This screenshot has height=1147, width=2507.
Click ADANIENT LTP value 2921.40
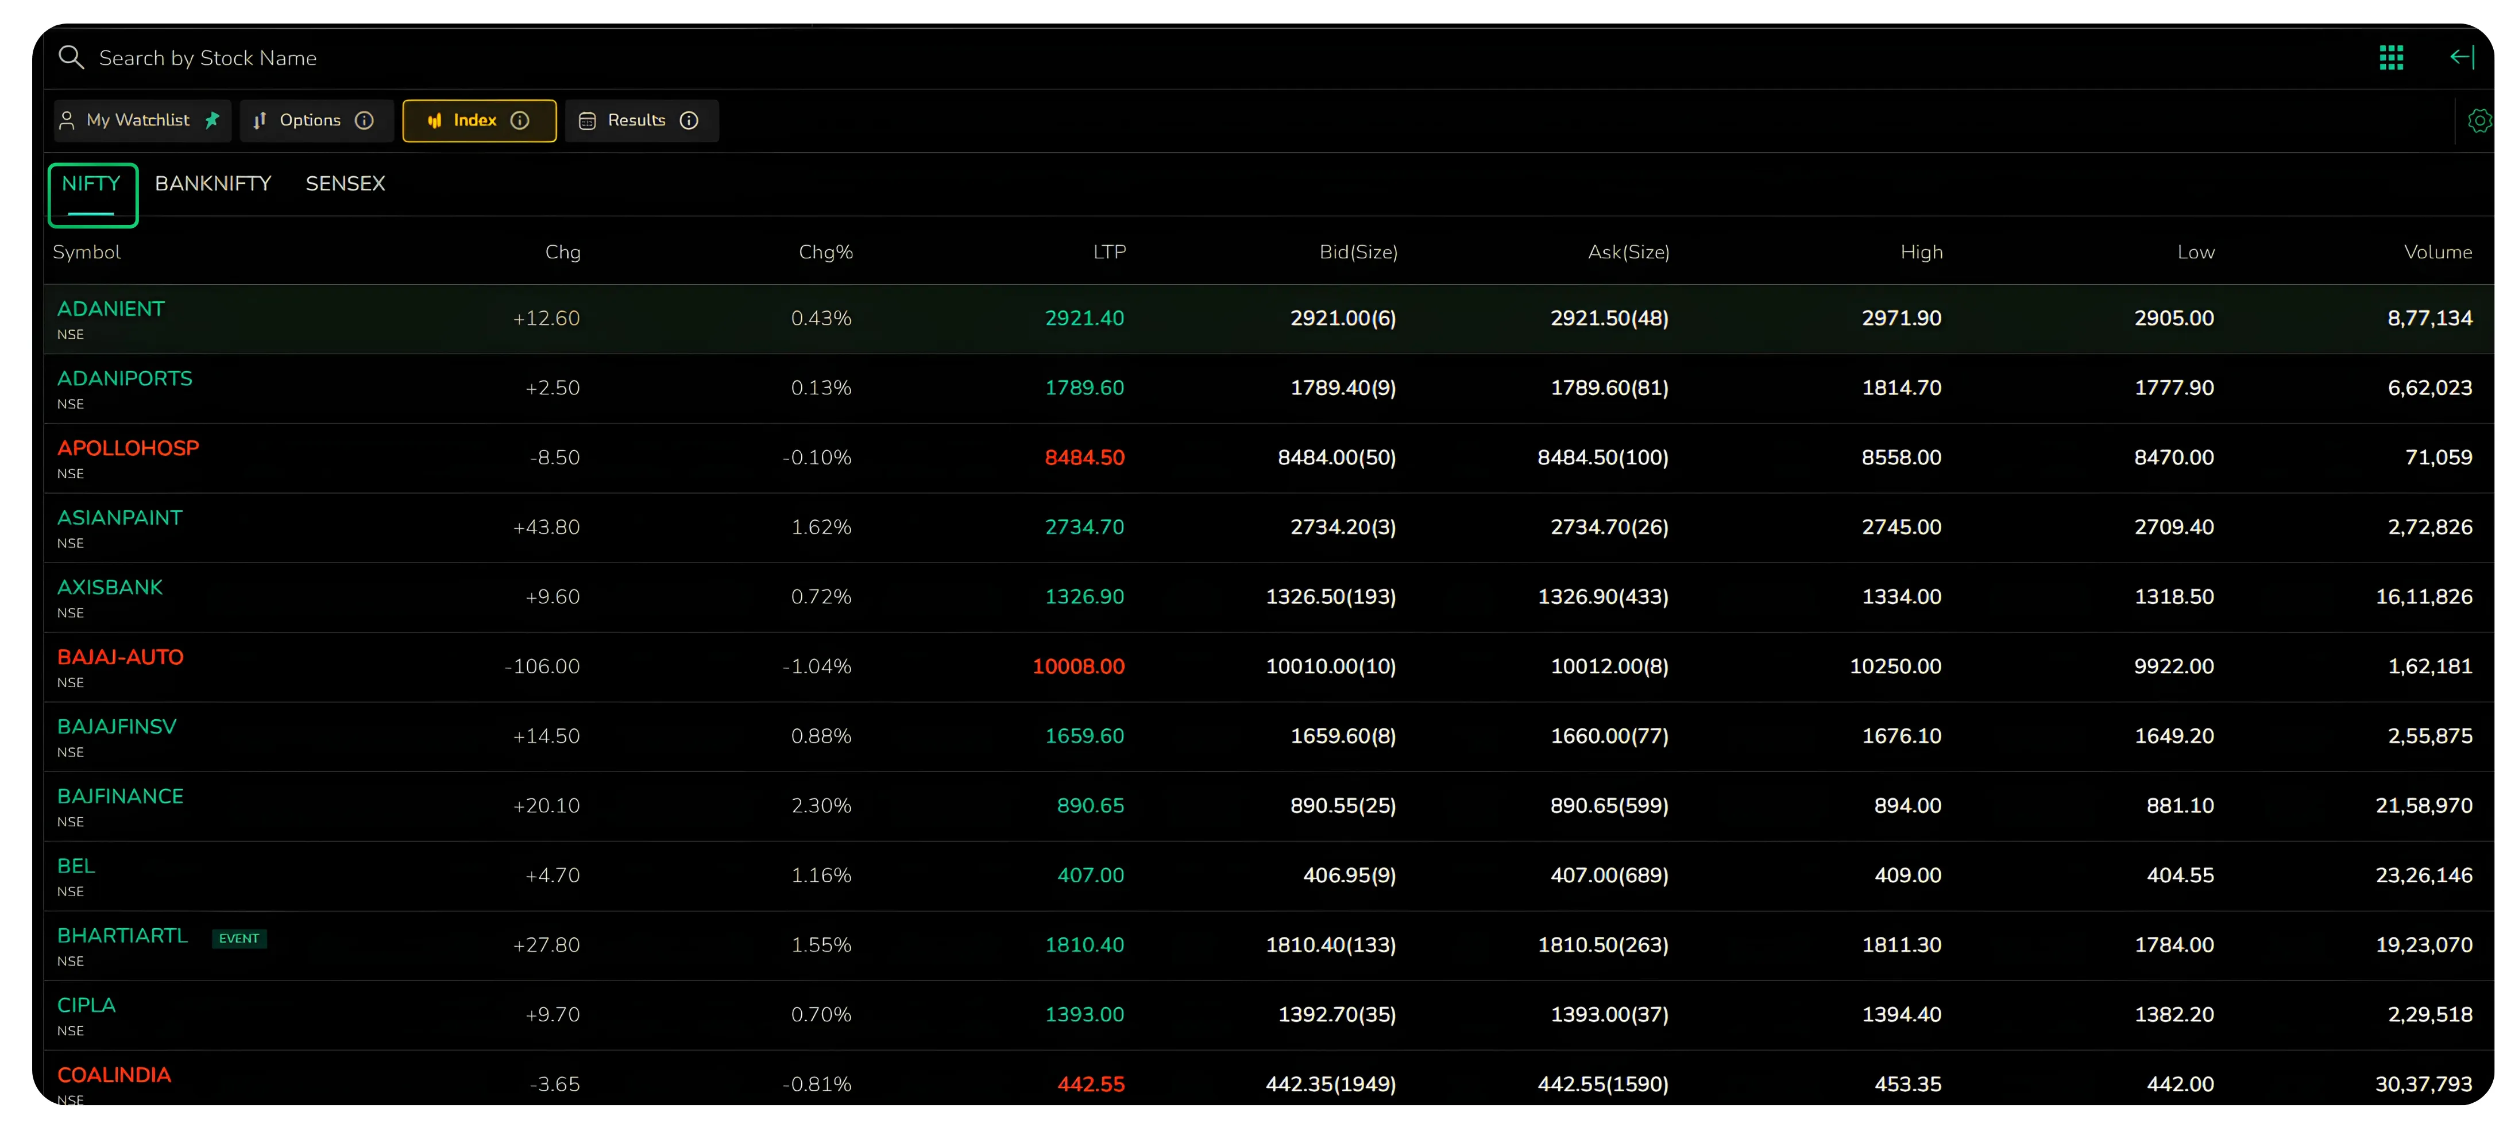1084,318
